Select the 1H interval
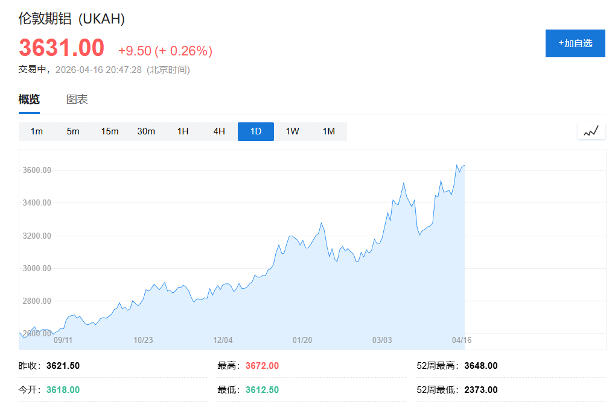The height and width of the screenshot is (405, 615). click(x=182, y=131)
